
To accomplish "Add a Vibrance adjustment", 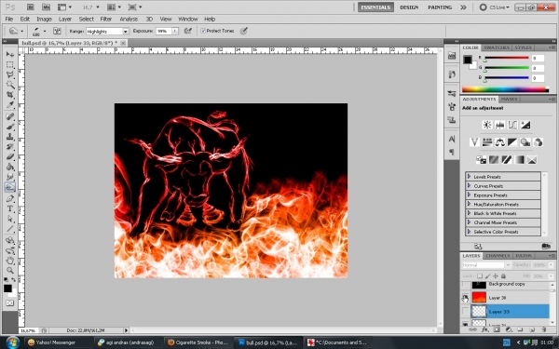I will coord(474,142).
